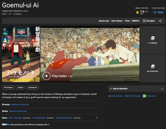The width and height of the screenshot is (166, 129).
Task: Add poster to watchlist via plus ribbon
Action: coord(5,29)
